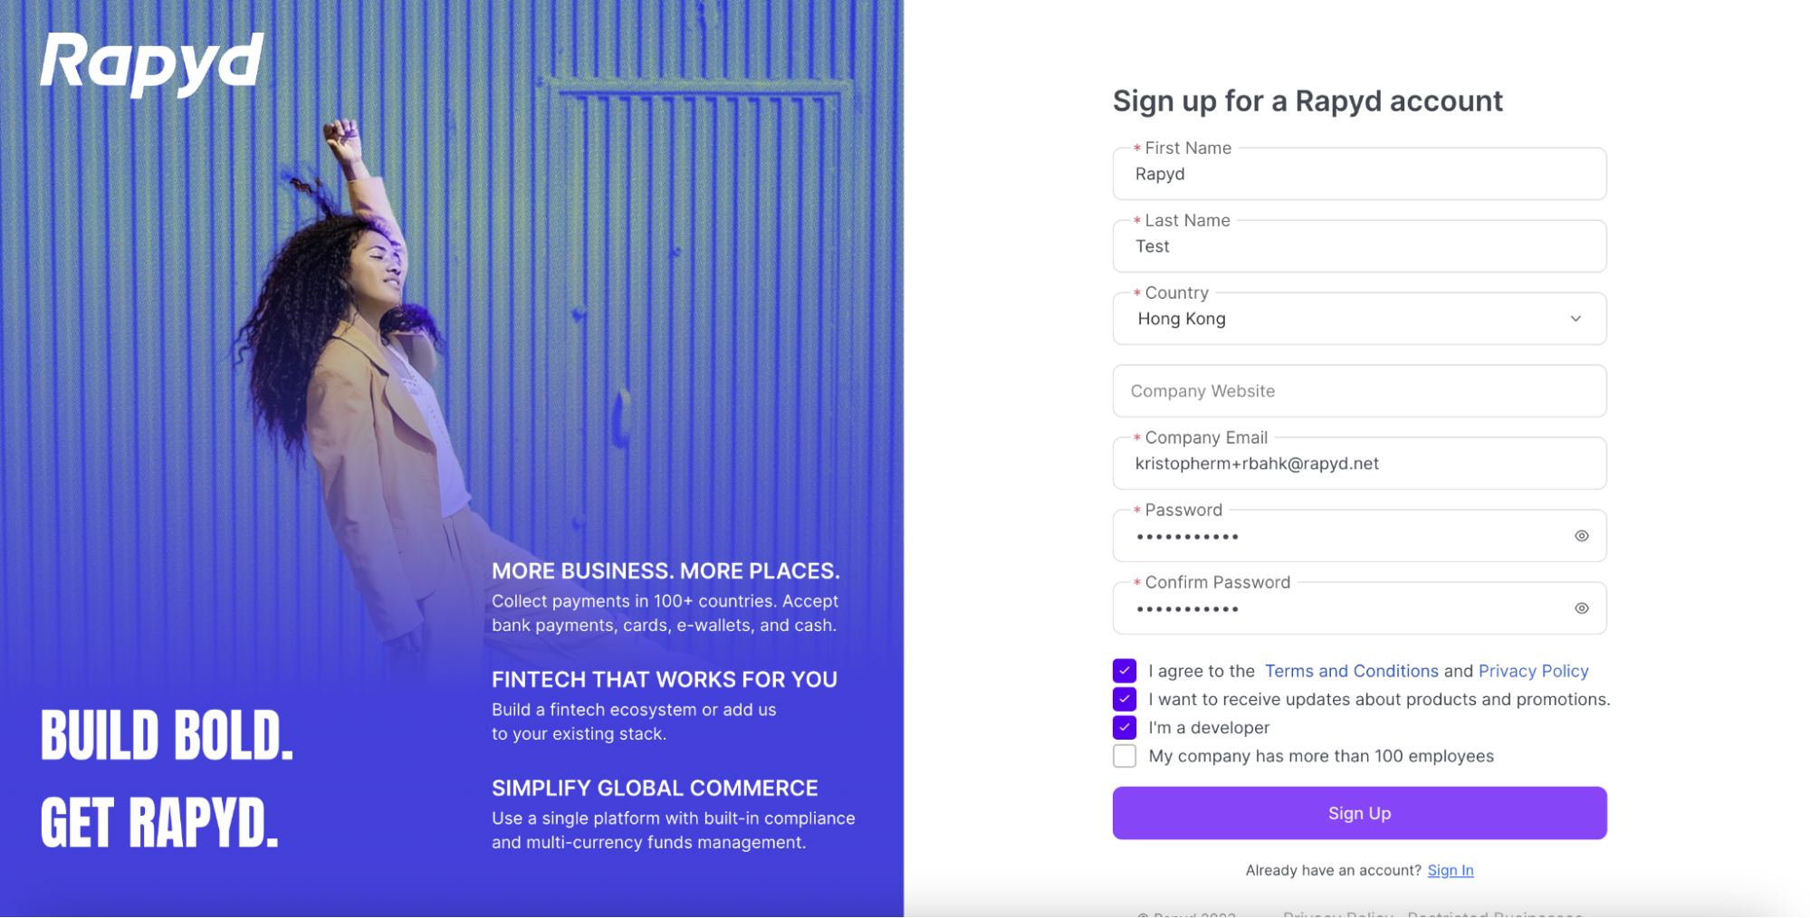This screenshot has width=1810, height=918.
Task: Click the Company Email field
Action: (1358, 464)
